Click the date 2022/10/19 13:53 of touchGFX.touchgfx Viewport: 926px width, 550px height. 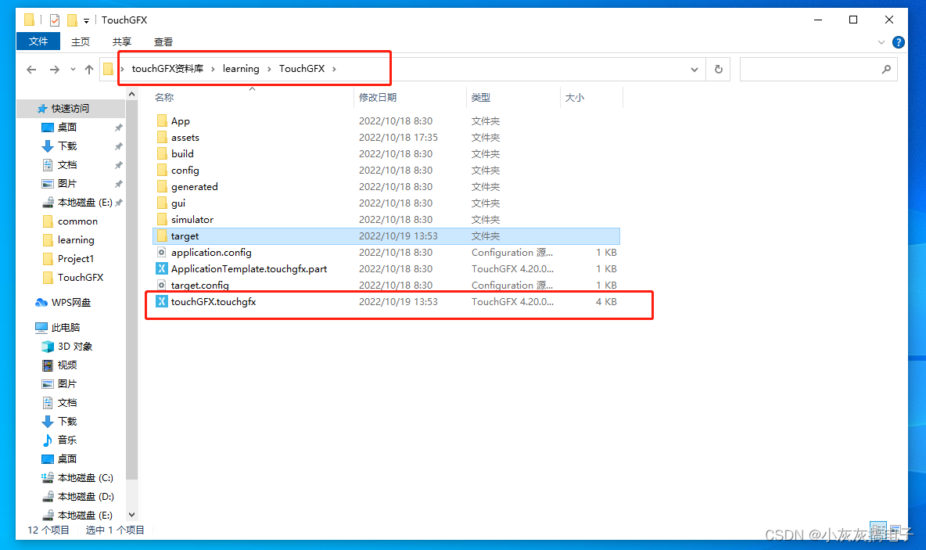[398, 301]
